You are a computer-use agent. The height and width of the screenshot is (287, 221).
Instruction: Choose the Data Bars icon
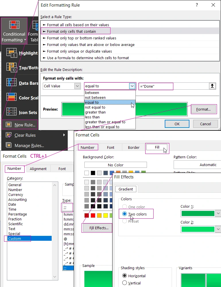(x=11, y=83)
